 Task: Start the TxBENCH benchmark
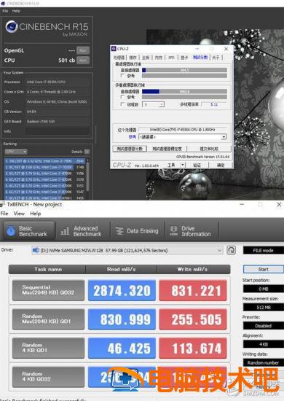pos(264,269)
